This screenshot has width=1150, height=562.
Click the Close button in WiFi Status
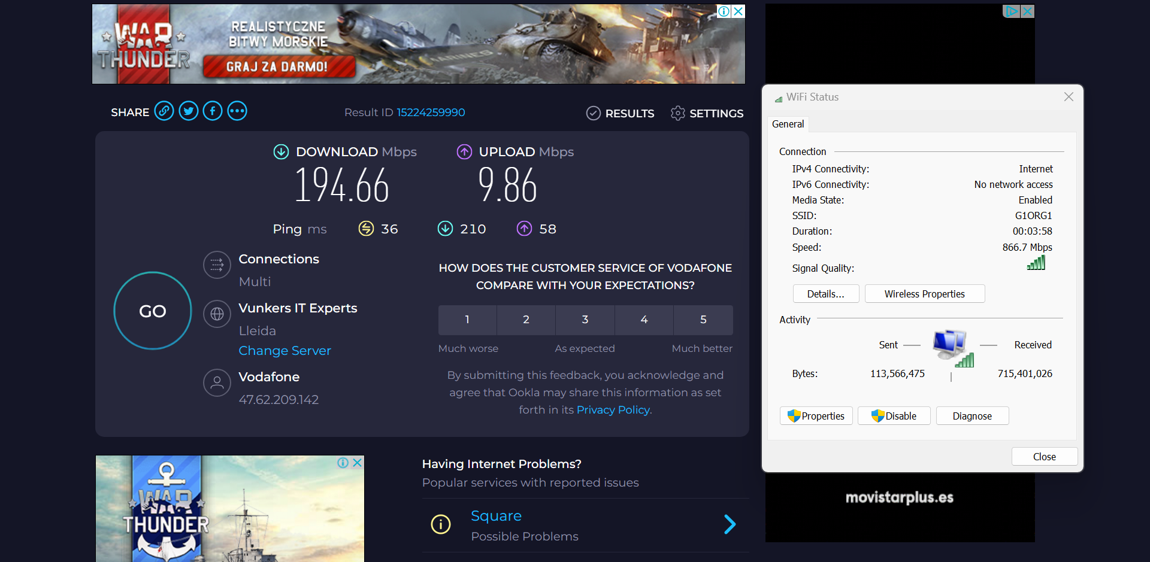[1045, 457]
